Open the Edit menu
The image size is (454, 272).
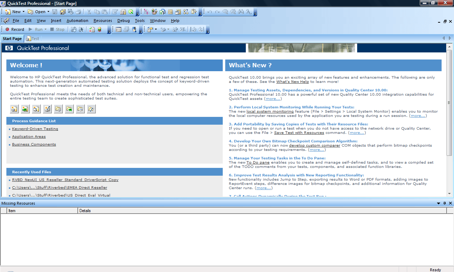(28, 21)
